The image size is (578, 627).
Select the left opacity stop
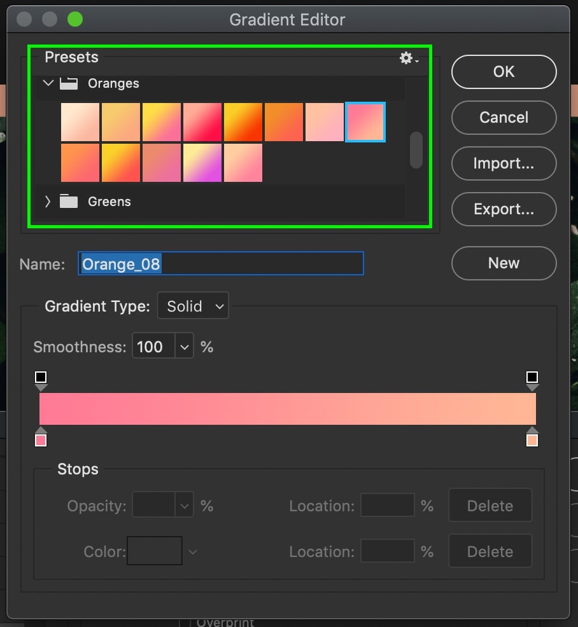pyautogui.click(x=41, y=380)
